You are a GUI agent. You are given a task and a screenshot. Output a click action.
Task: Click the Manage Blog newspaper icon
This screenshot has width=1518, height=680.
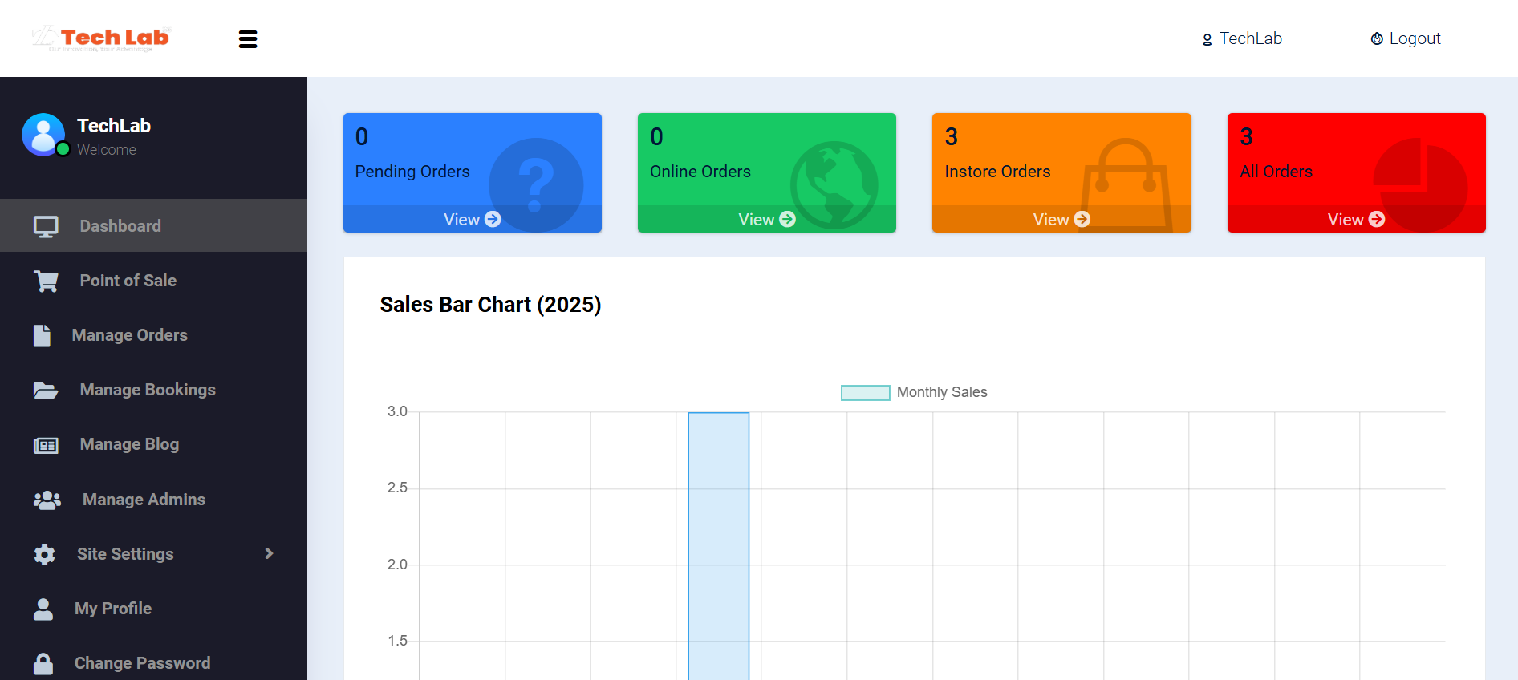coord(46,445)
